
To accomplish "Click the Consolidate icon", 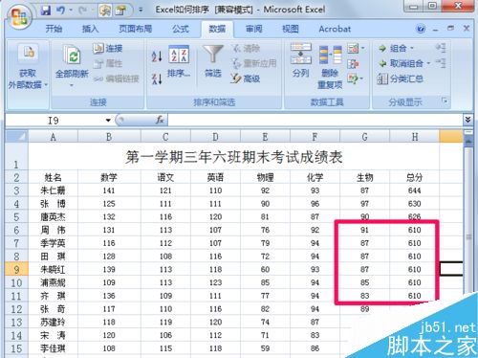I will [353, 64].
